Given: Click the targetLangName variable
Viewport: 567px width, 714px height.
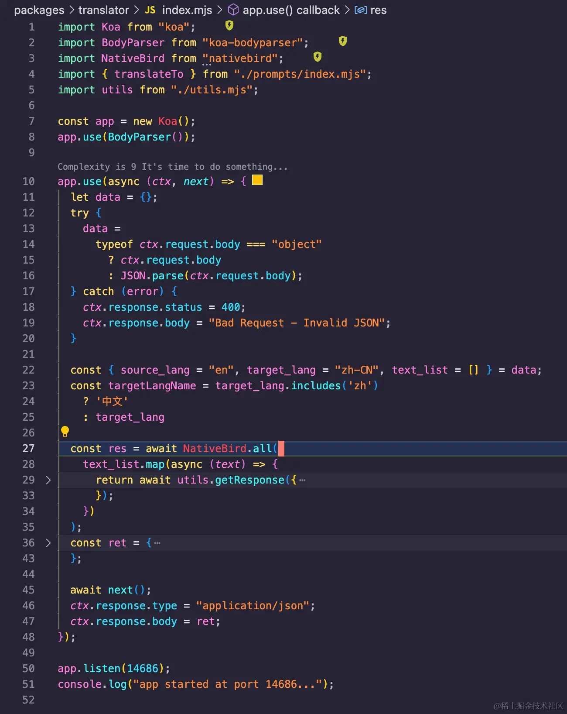Looking at the screenshot, I should [x=152, y=386].
